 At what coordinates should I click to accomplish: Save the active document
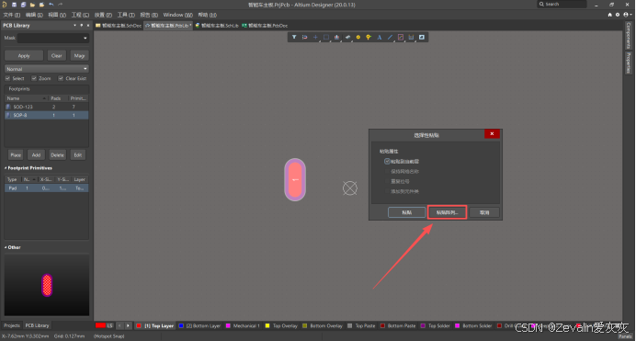[x=14, y=5]
